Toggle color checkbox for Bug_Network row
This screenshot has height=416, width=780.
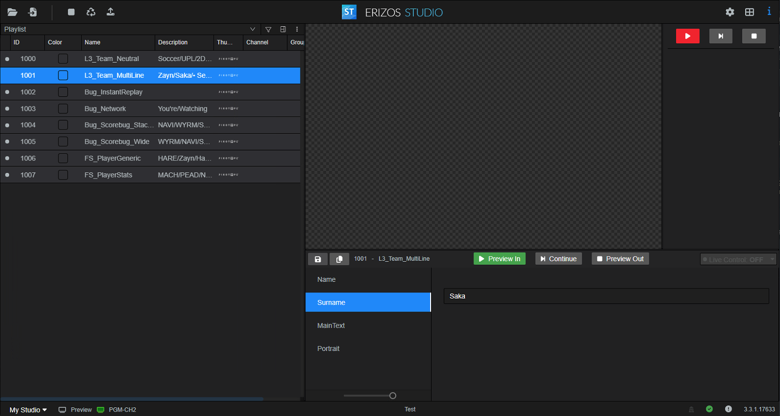[63, 109]
